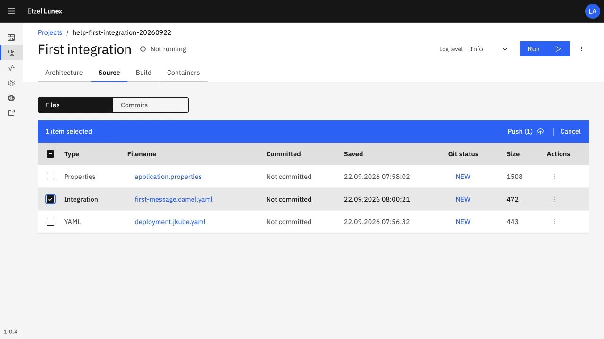604x339 pixels.
Task: Open the external link sidebar icon
Action: (11, 113)
